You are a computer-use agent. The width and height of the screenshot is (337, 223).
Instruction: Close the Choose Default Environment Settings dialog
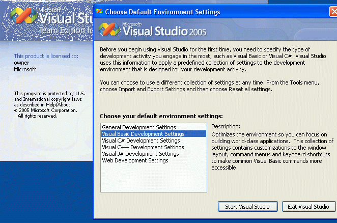coord(333,12)
